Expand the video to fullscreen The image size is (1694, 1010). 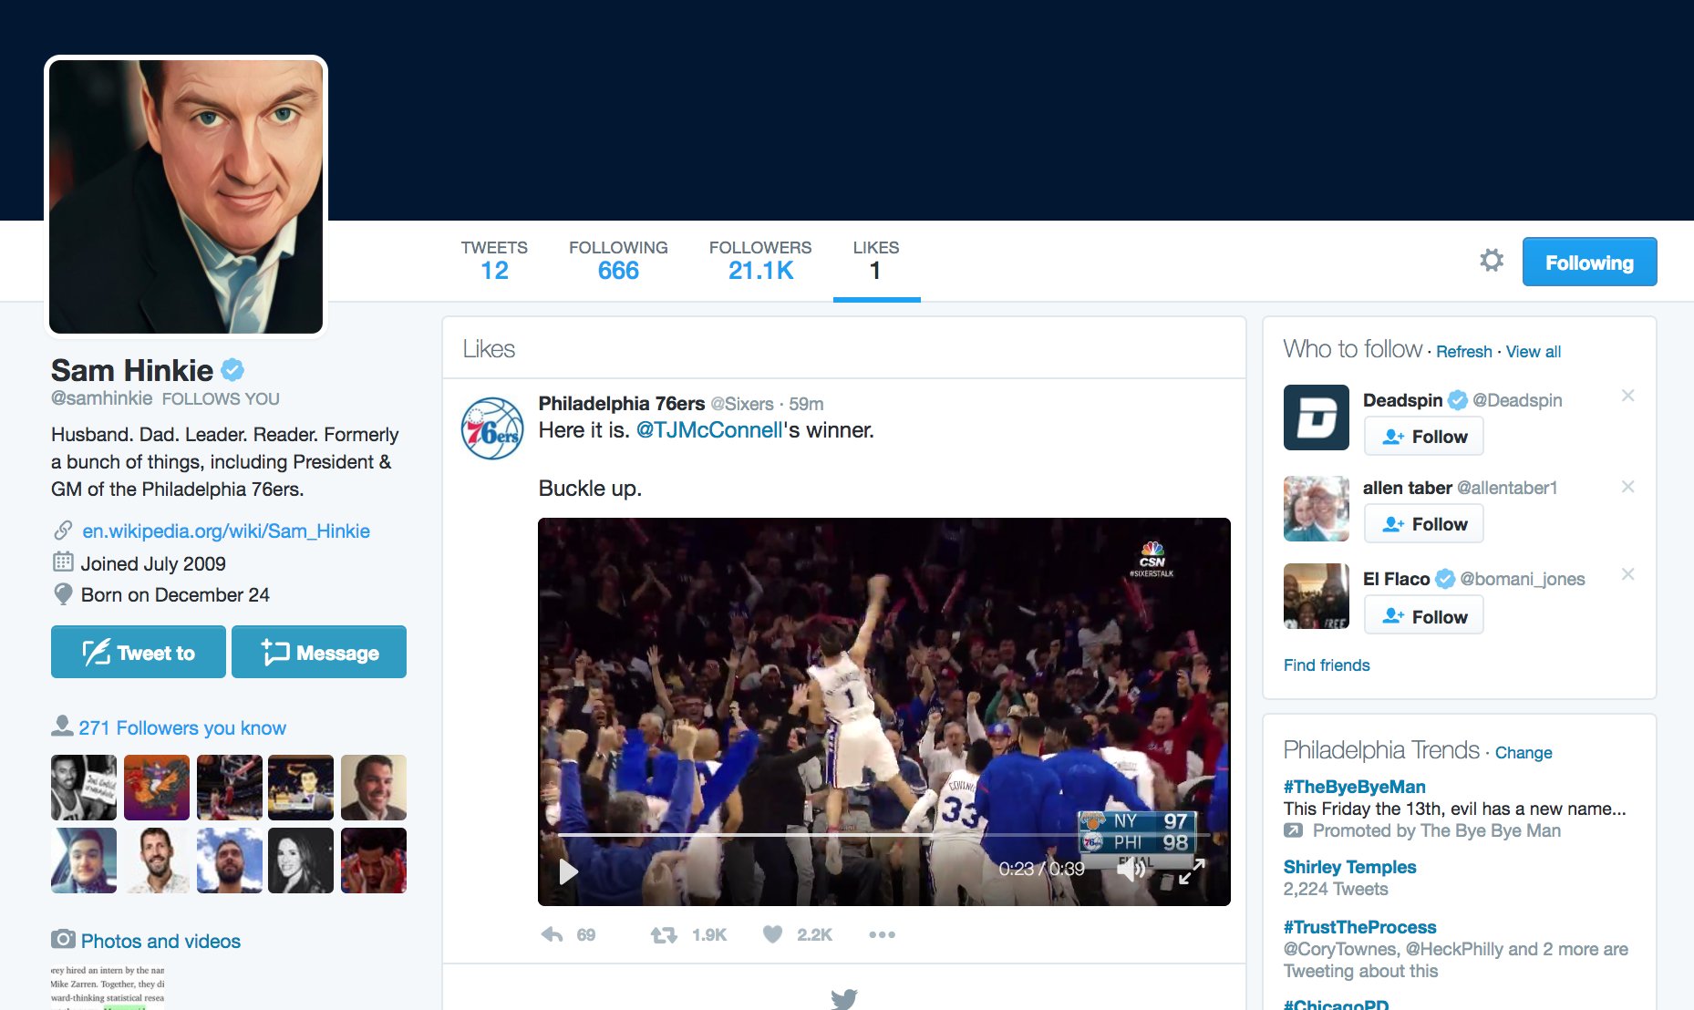pos(1192,871)
